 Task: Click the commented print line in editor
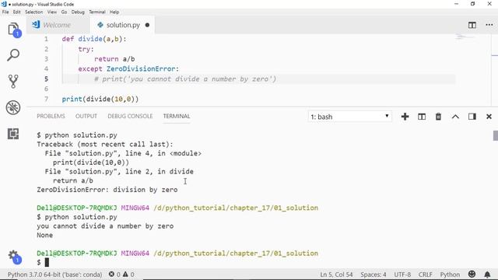[x=185, y=79]
